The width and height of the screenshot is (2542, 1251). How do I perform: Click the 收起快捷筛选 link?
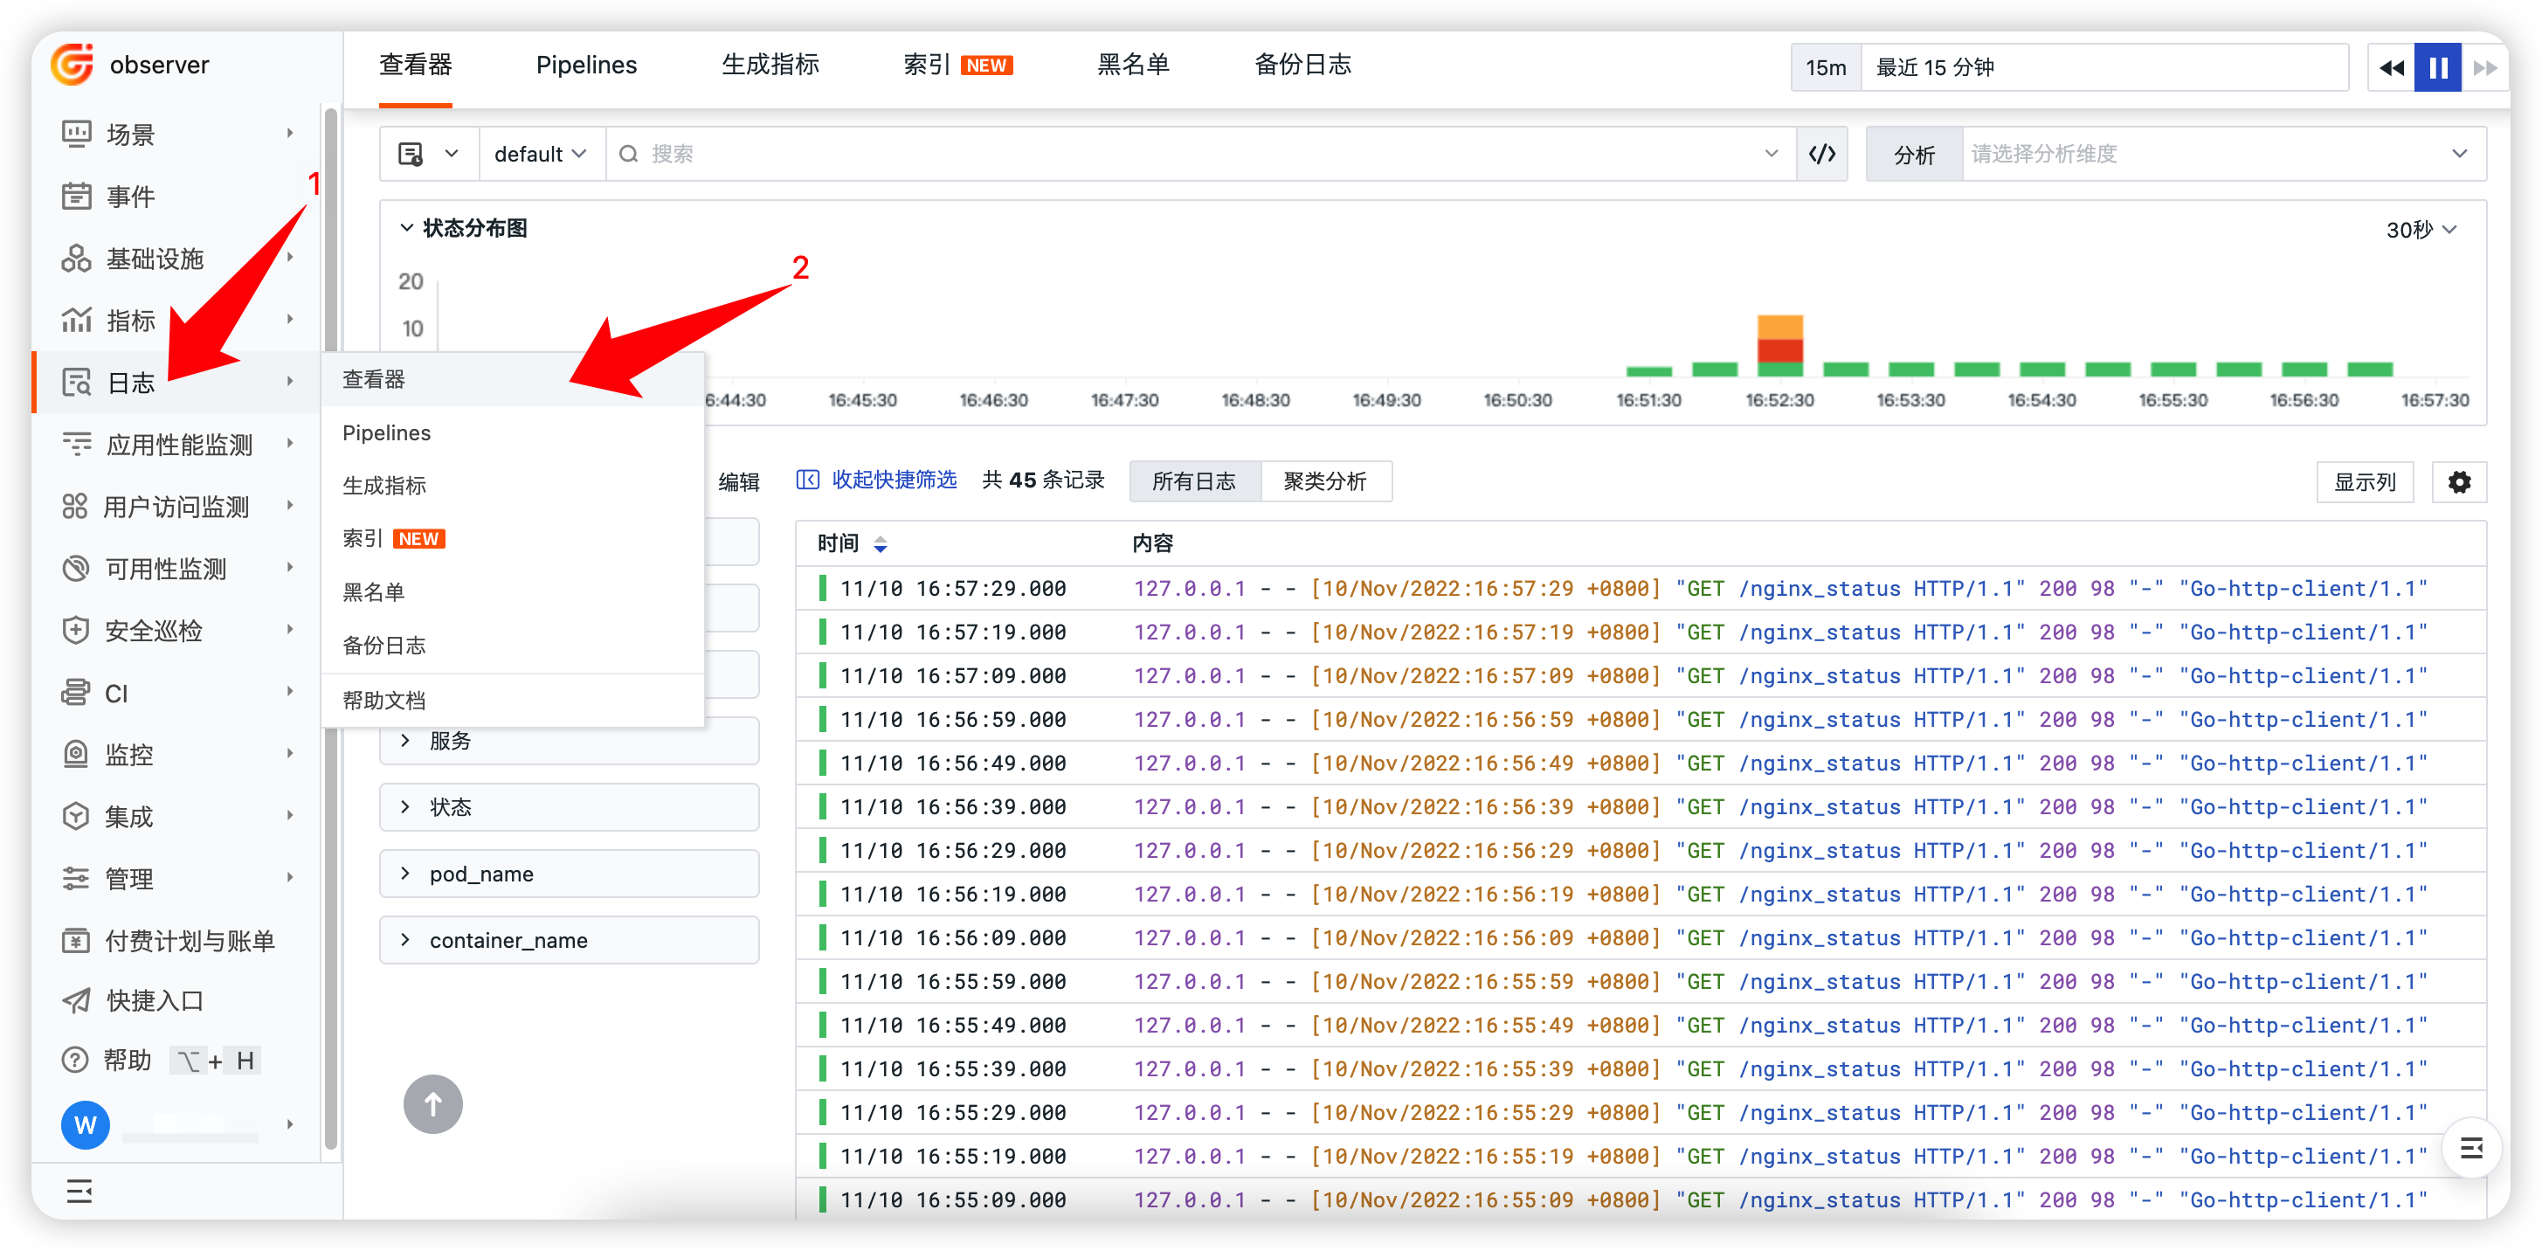point(891,480)
